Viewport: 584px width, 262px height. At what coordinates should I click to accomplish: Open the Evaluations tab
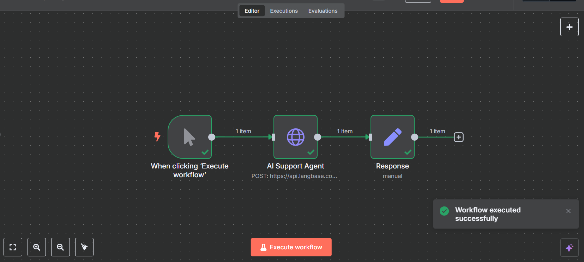coord(323,11)
